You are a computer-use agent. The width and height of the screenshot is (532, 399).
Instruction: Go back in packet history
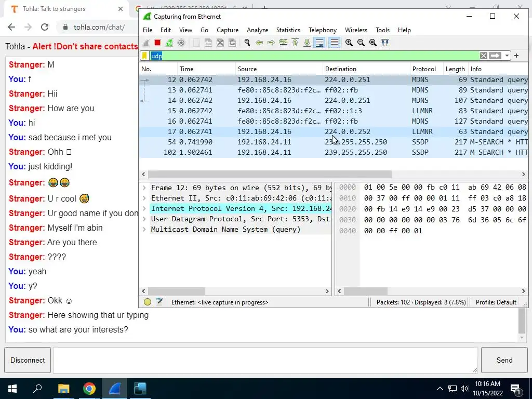click(259, 43)
